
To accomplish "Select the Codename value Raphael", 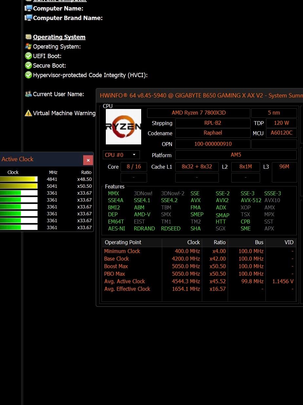I will 213,133.
